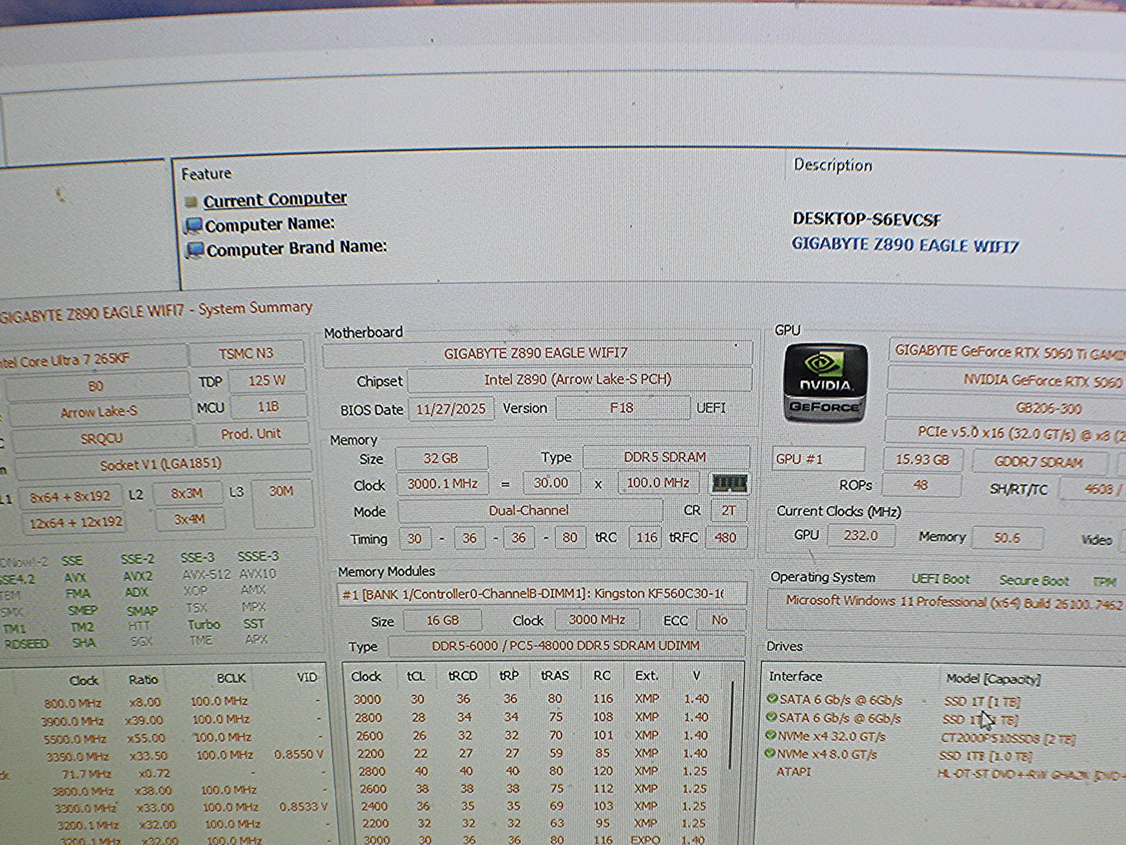The height and width of the screenshot is (845, 1126).
Task: Click tRC value 116 in Memory section
Action: click(x=646, y=537)
